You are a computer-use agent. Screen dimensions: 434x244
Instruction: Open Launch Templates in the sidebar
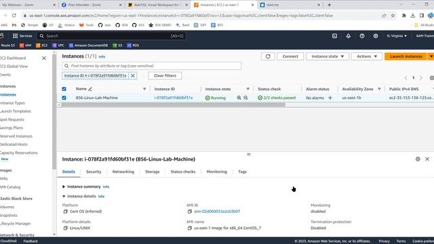coord(15,111)
